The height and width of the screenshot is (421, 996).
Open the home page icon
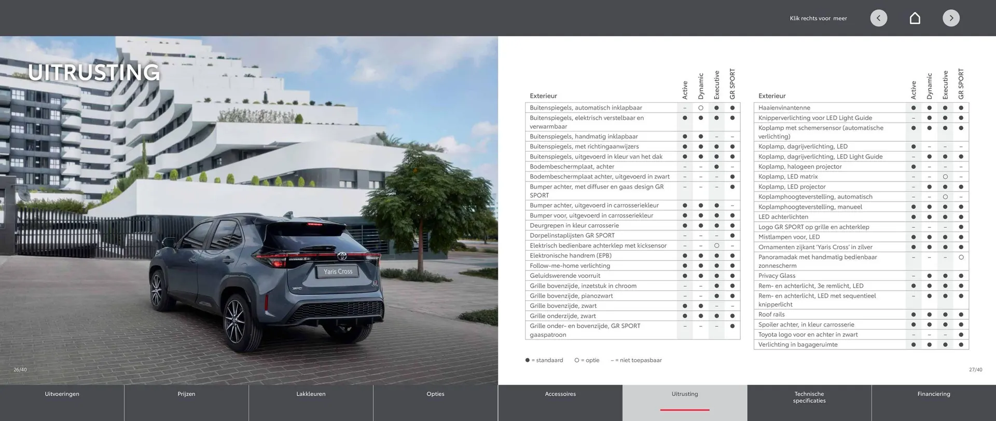click(915, 18)
